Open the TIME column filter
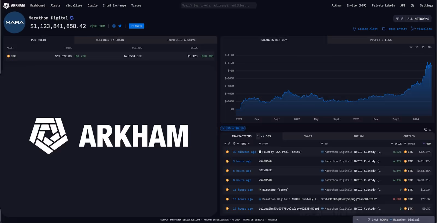 pyautogui.click(x=238, y=143)
